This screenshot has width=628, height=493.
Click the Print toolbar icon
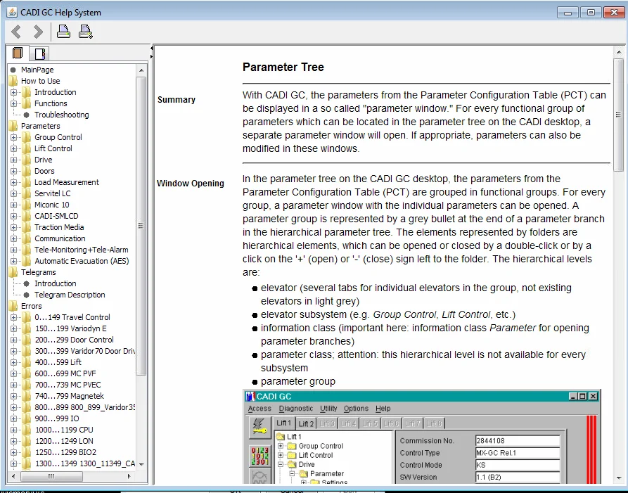63,32
